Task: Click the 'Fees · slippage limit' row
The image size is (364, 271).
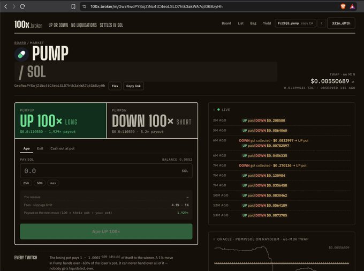Action: point(106,205)
